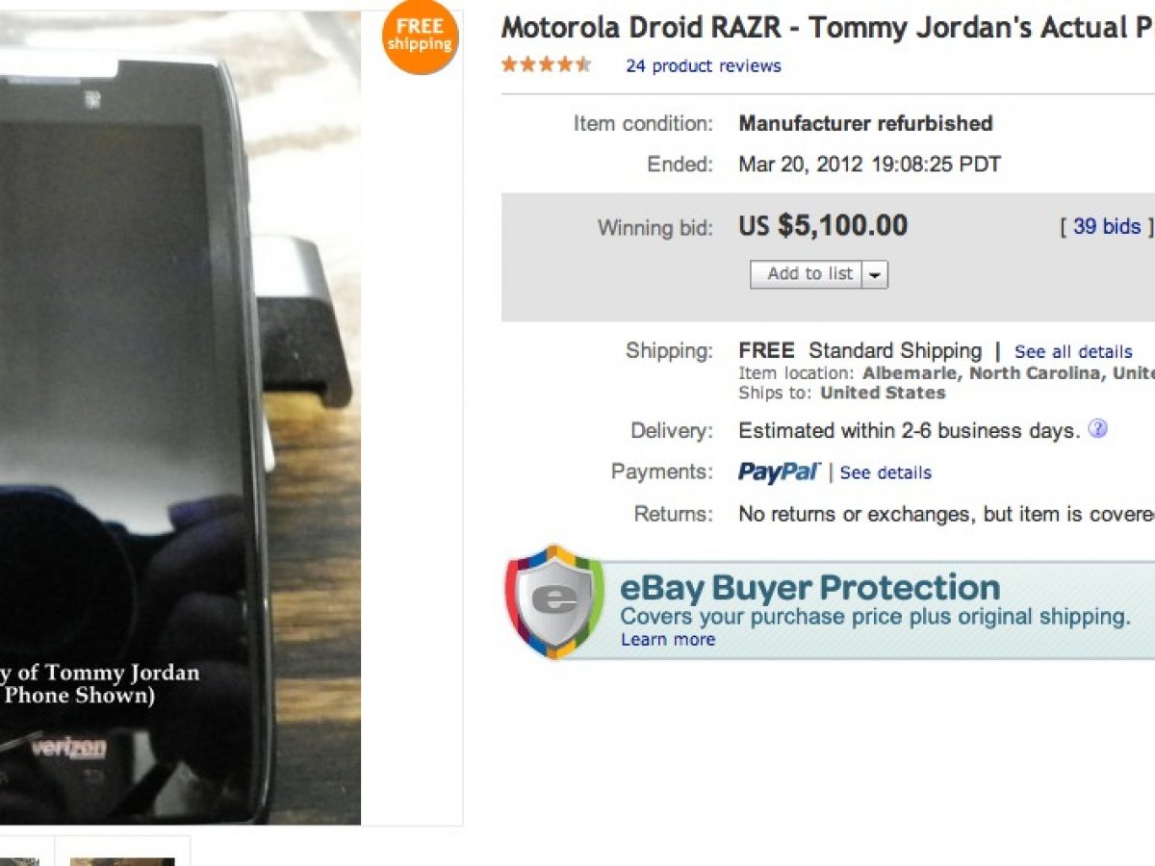Image resolution: width=1155 pixels, height=866 pixels.
Task: Click the PayPal logo
Action: point(779,471)
